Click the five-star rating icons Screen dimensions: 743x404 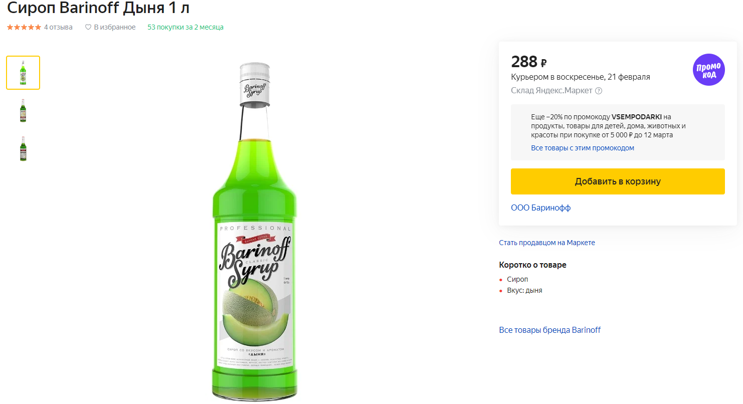click(24, 27)
